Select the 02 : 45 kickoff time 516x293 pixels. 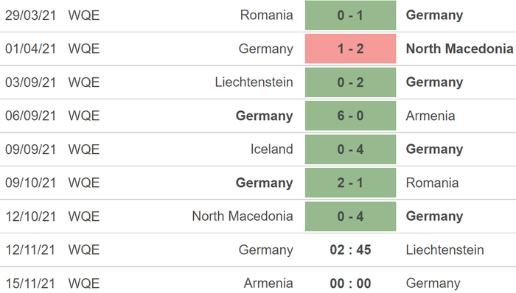click(350, 250)
